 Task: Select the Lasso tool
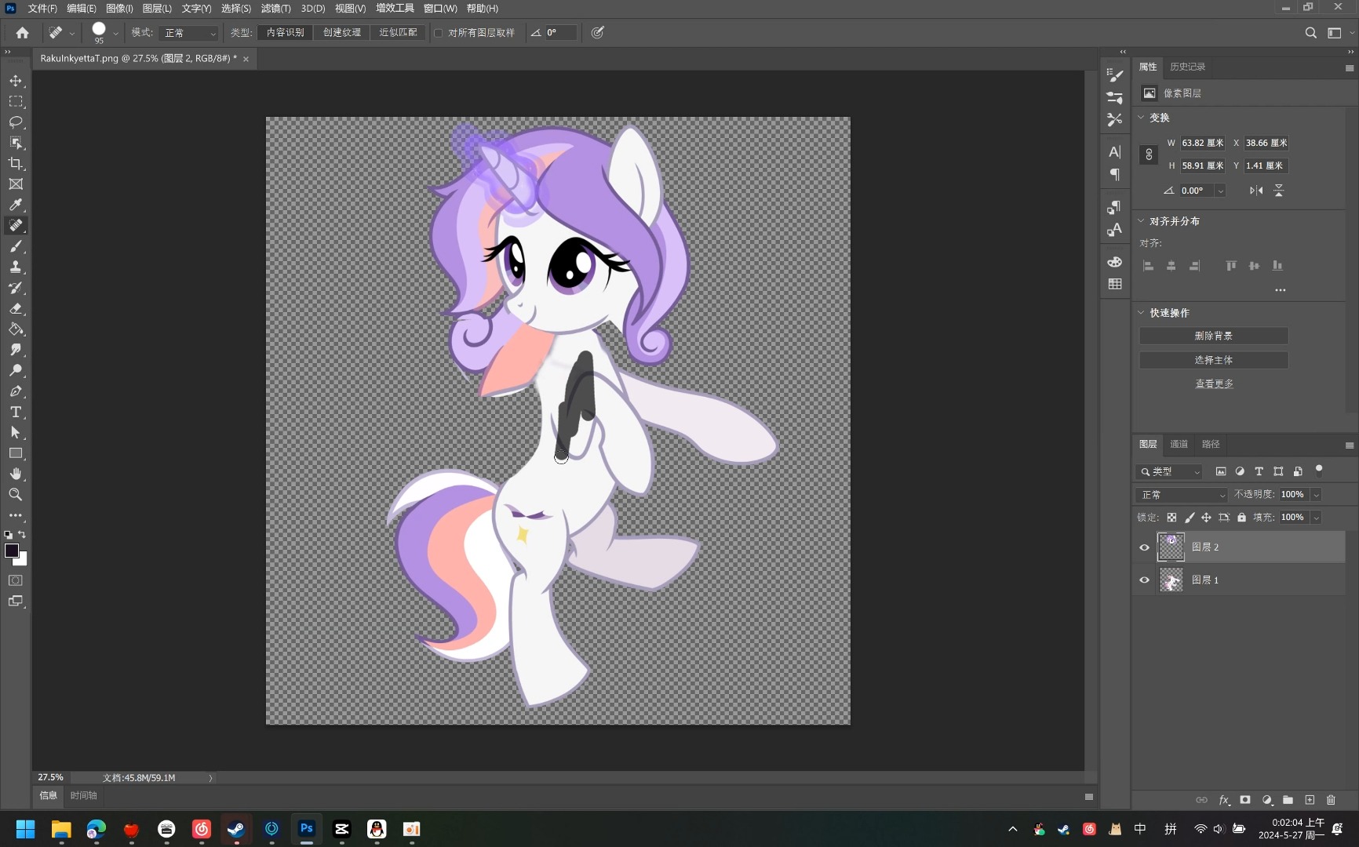point(16,122)
